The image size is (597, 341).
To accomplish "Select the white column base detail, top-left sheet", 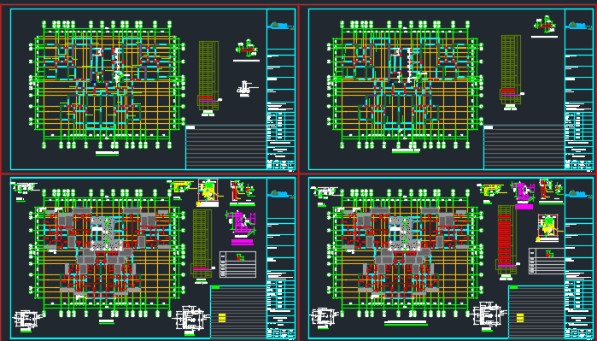I will point(243,89).
